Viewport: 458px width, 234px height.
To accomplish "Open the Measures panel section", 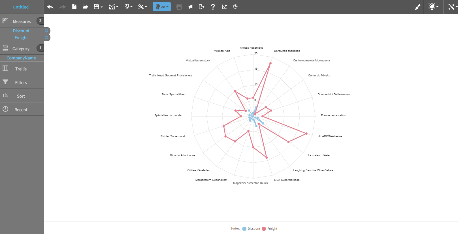I will tap(22, 21).
